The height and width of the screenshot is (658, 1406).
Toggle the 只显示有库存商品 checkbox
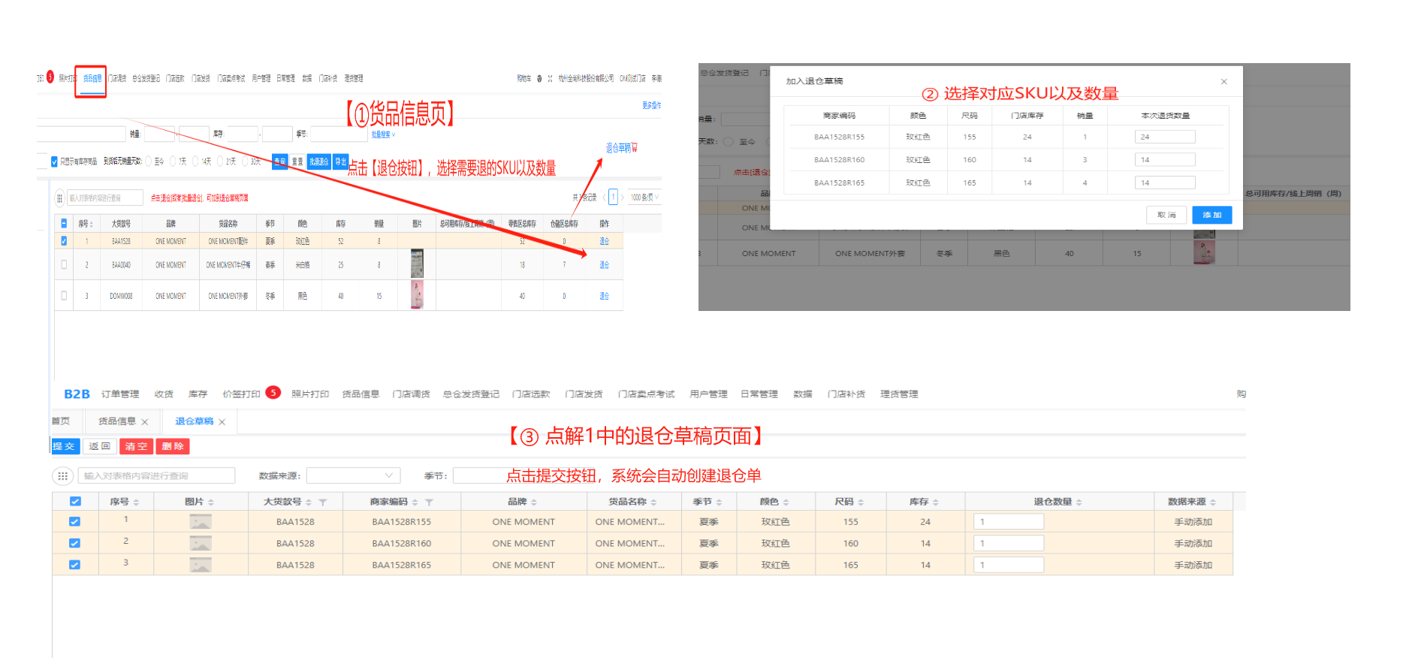pos(54,161)
